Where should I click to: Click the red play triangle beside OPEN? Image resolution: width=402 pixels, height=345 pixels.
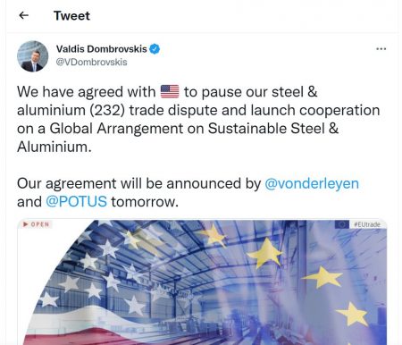(x=26, y=224)
